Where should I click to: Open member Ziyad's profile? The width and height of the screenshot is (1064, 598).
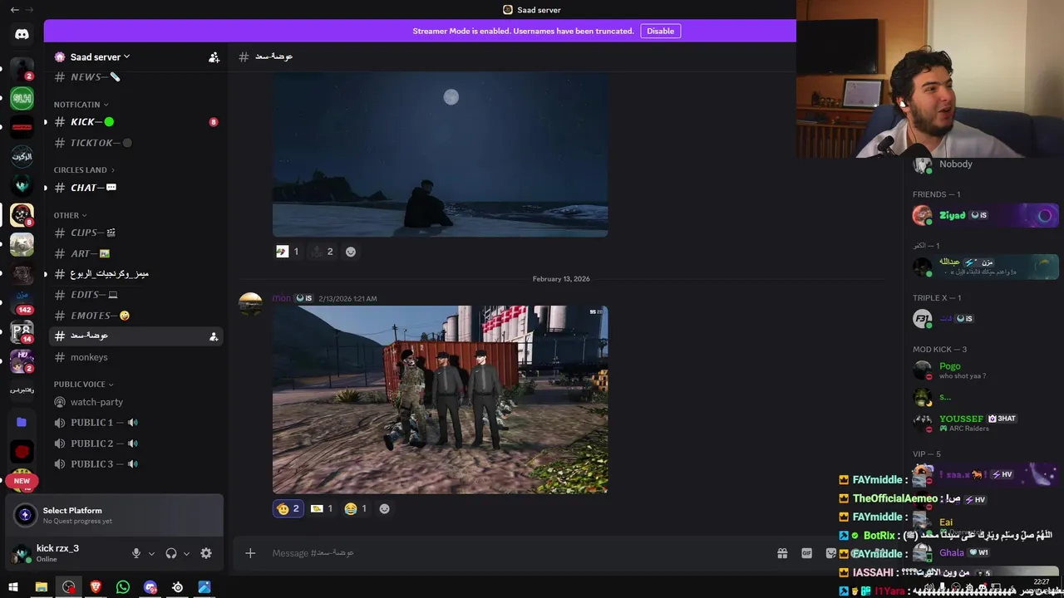click(985, 215)
